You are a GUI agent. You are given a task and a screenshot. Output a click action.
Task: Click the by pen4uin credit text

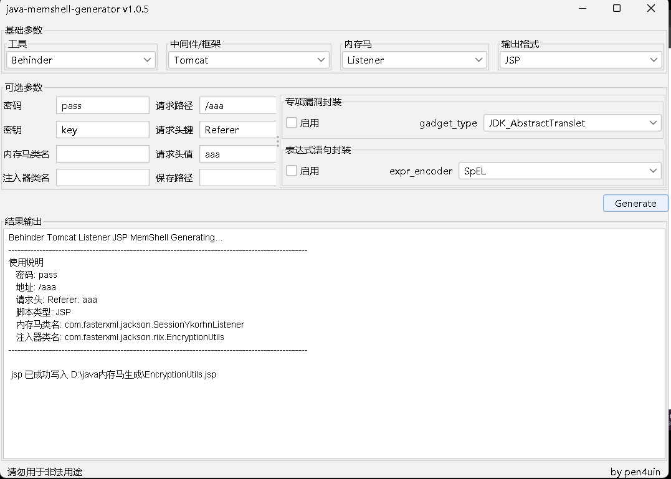click(x=635, y=472)
